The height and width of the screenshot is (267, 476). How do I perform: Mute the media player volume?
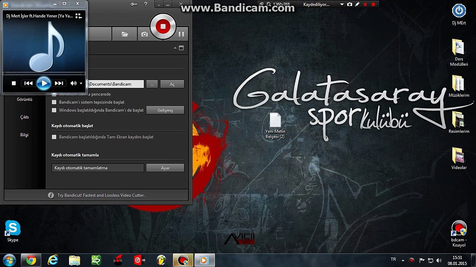pos(74,83)
